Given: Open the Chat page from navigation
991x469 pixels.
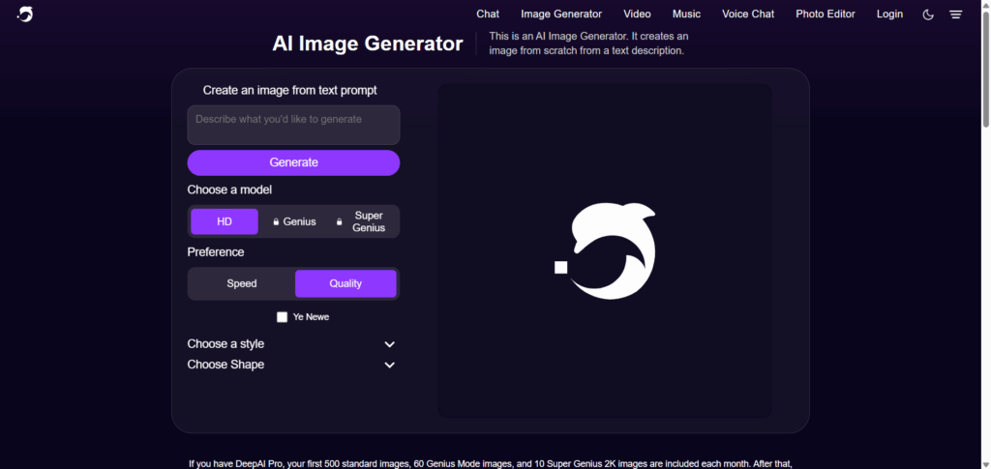Looking at the screenshot, I should [488, 14].
